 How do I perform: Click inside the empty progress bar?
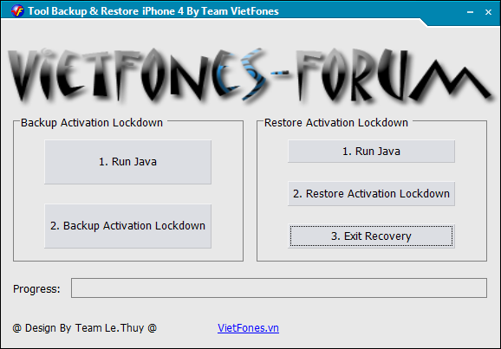click(x=279, y=288)
